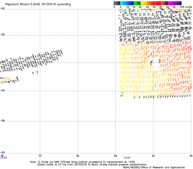The width and height of the screenshot is (193, 169).
Task: Click the '25' legend scale label
Action: click(x=147, y=7)
